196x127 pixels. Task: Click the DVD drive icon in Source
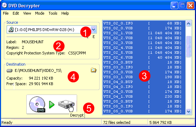tap(11, 30)
